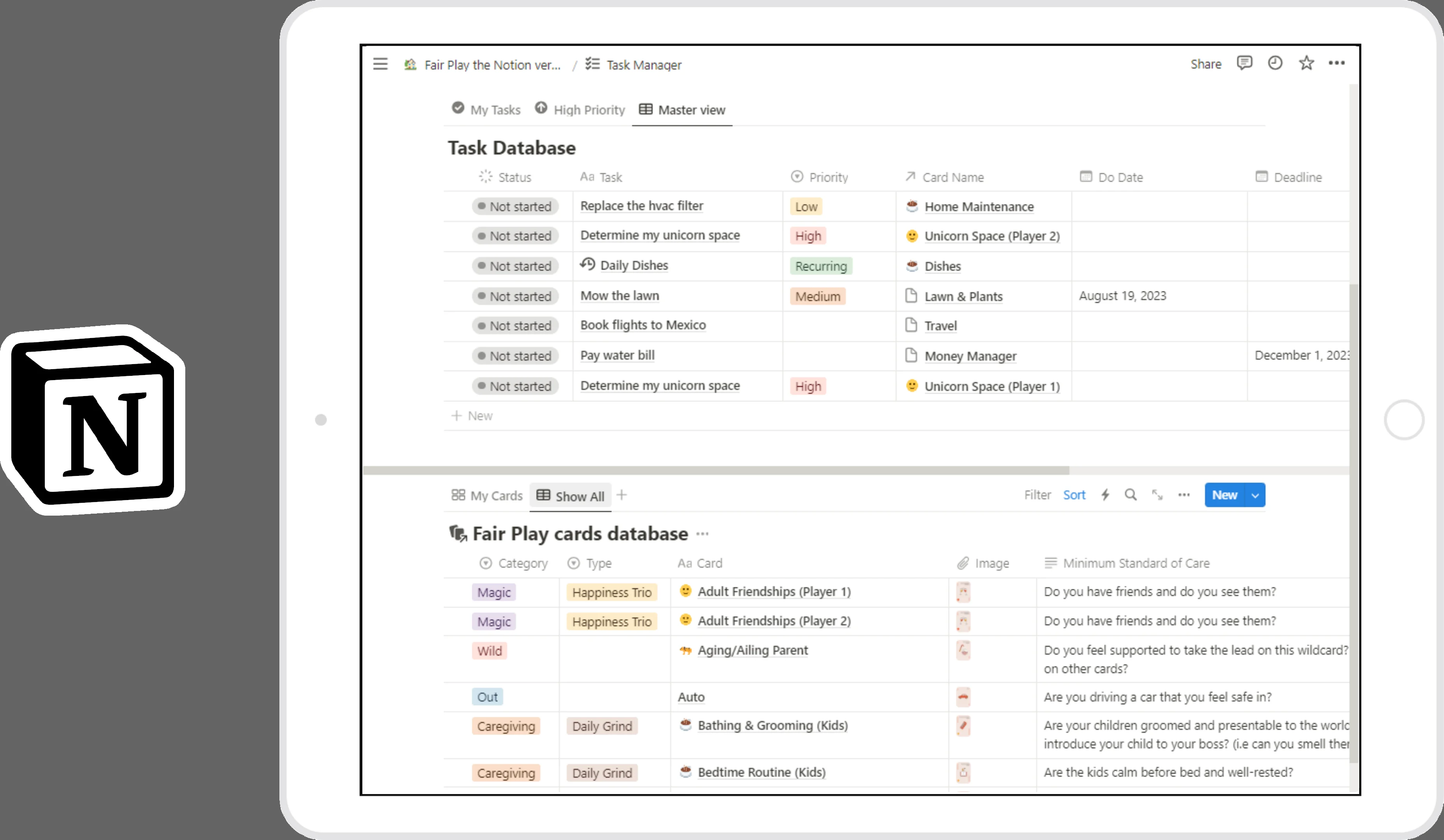Change status of Mow the lawn task
Image resolution: width=1444 pixels, height=840 pixels.
click(x=515, y=296)
